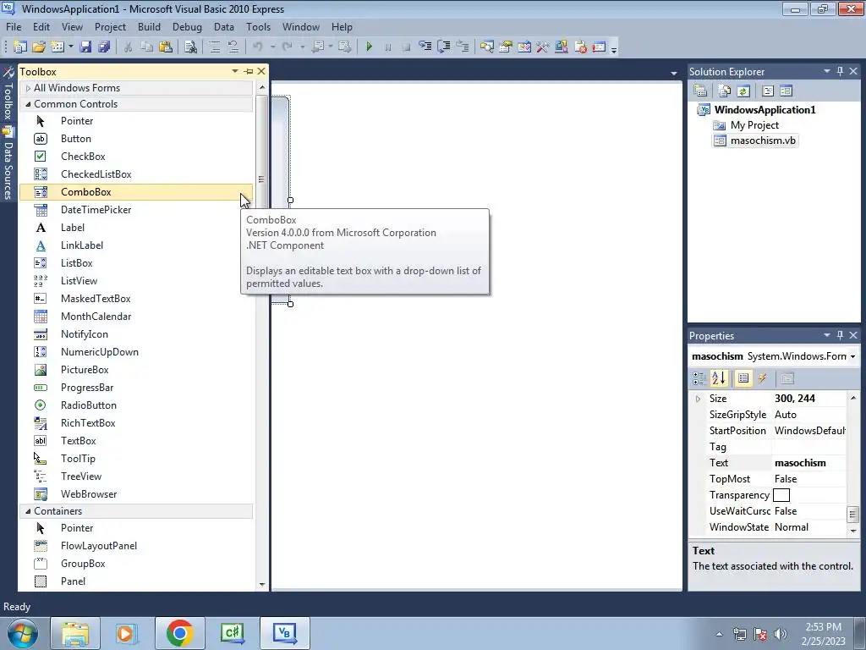Expand the All Windows Forms toolbox group

(x=28, y=88)
